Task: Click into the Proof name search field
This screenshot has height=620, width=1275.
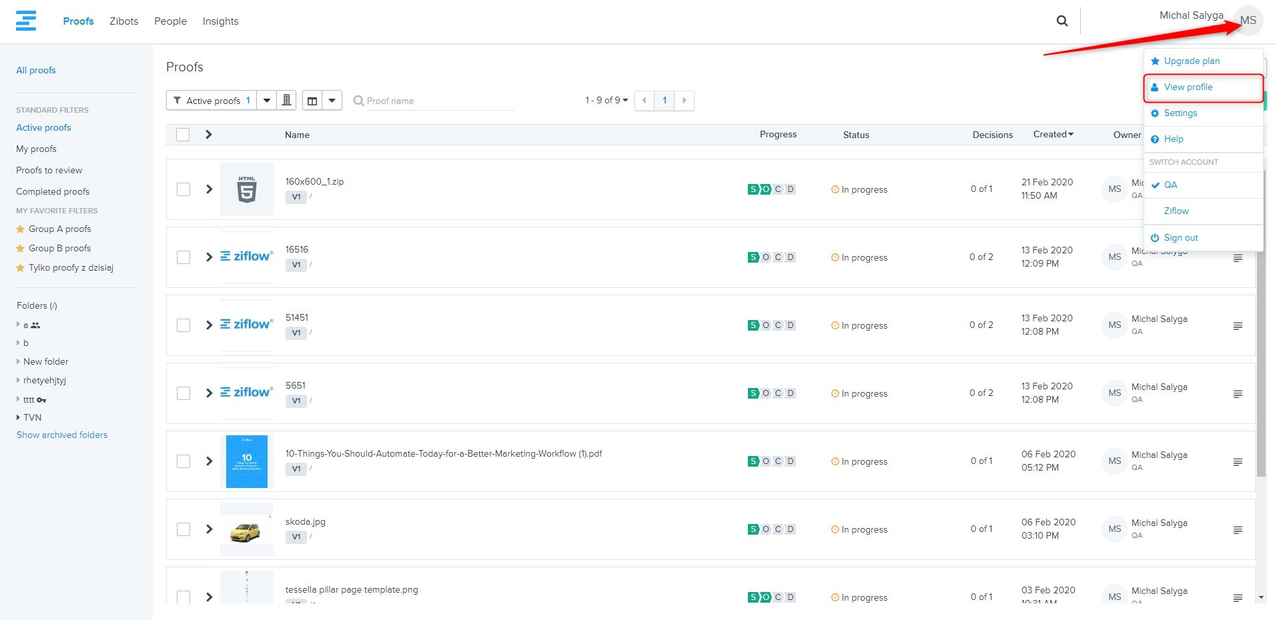Action: coord(437,101)
